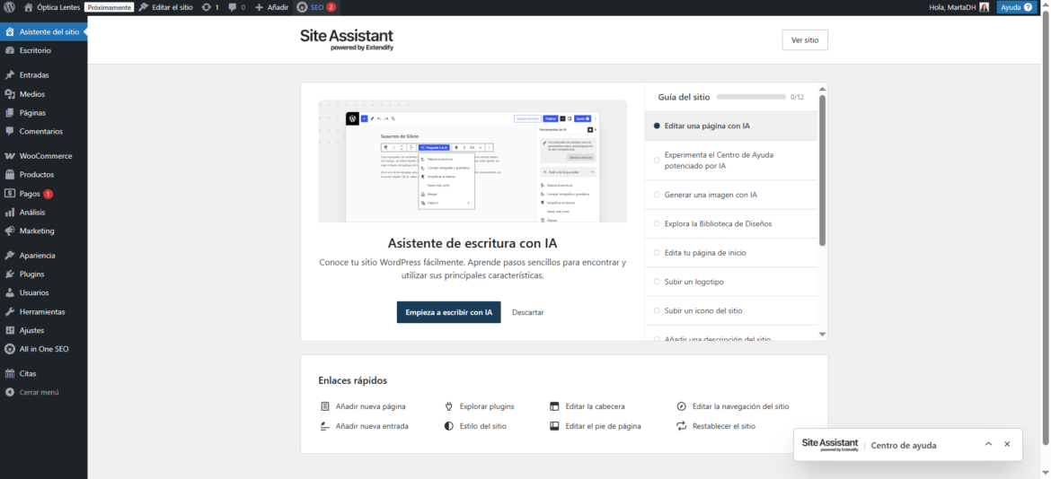This screenshot has width=1051, height=479.
Task: Select Subir un icono del sitio step
Action: (x=730, y=311)
